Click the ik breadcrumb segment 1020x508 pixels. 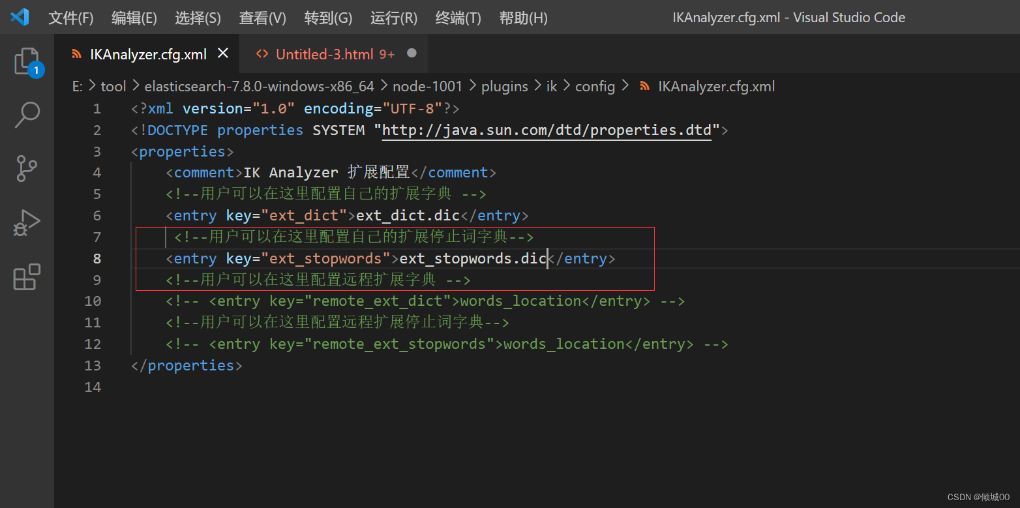pos(552,86)
